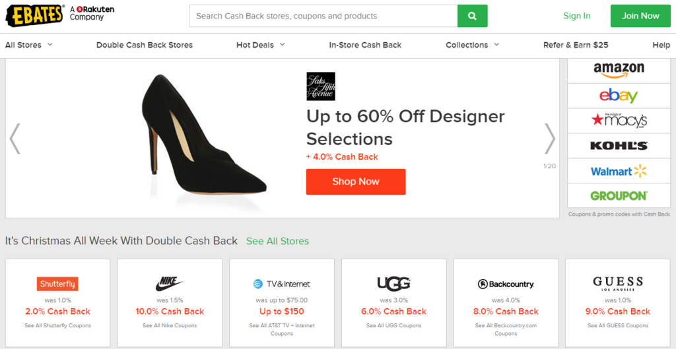Screen dimensions: 676x349
Task: Focus the Cash Back stores search field
Action: pyautogui.click(x=323, y=16)
